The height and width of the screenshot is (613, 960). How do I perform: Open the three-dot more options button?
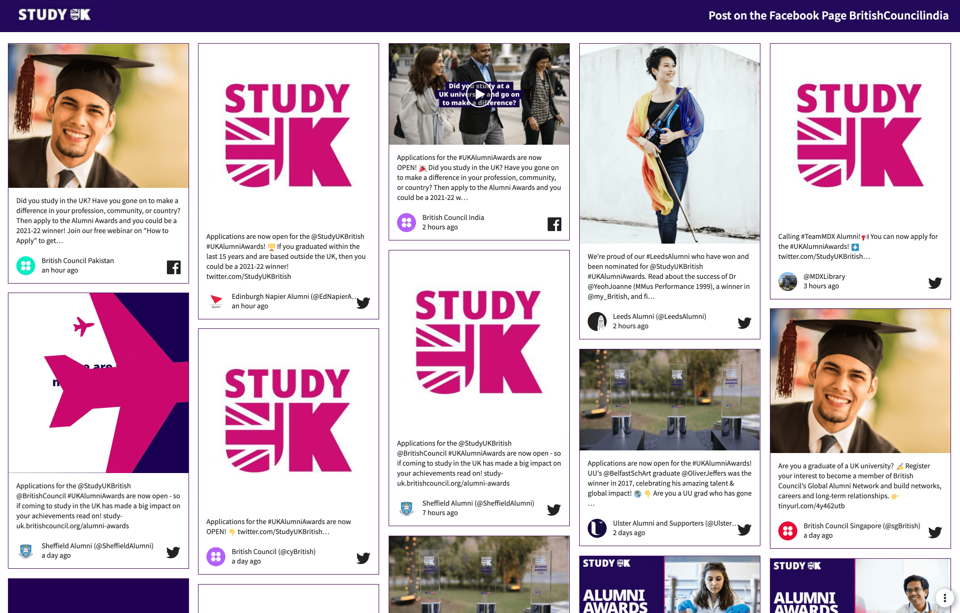(x=945, y=598)
